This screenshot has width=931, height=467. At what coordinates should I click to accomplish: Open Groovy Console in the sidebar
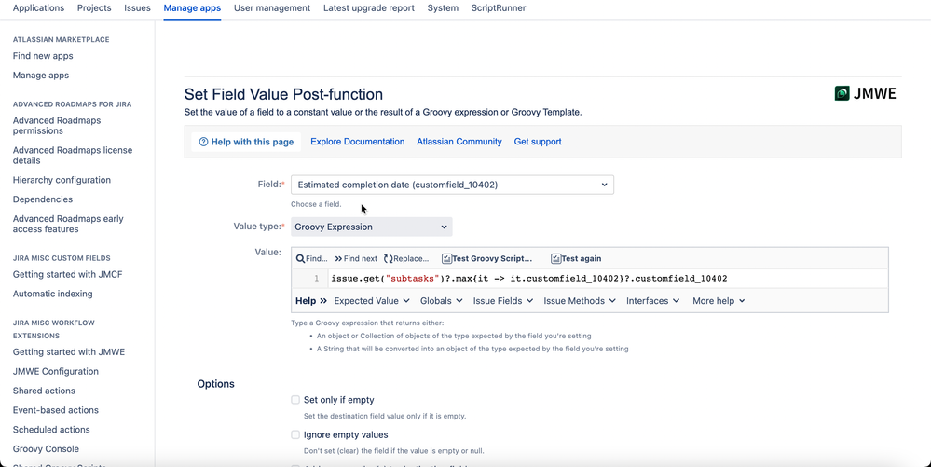coord(46,449)
